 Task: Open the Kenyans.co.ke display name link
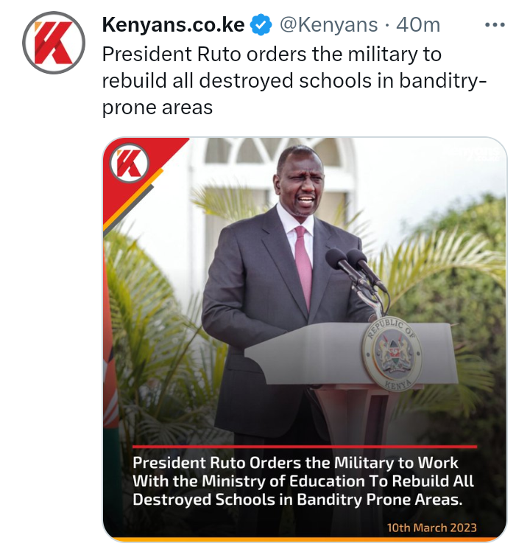point(173,25)
